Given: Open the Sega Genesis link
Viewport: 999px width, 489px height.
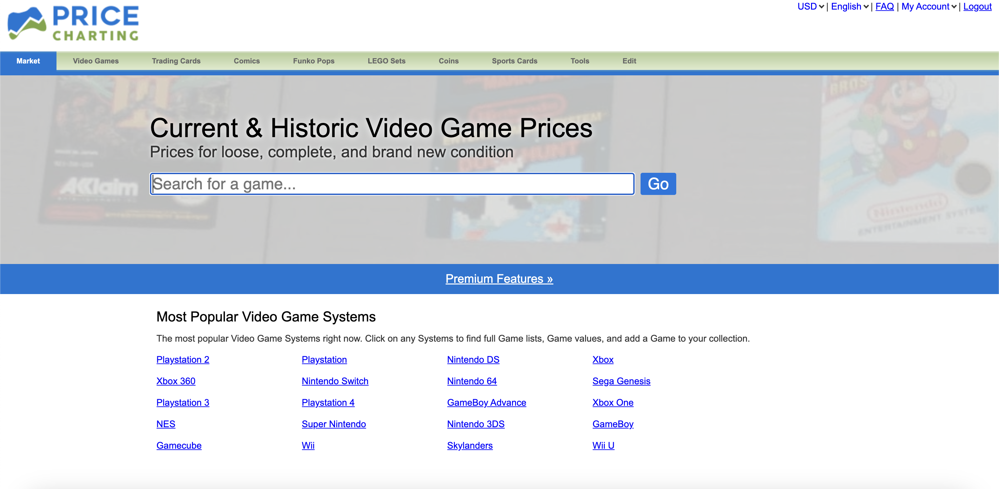Looking at the screenshot, I should coord(621,381).
